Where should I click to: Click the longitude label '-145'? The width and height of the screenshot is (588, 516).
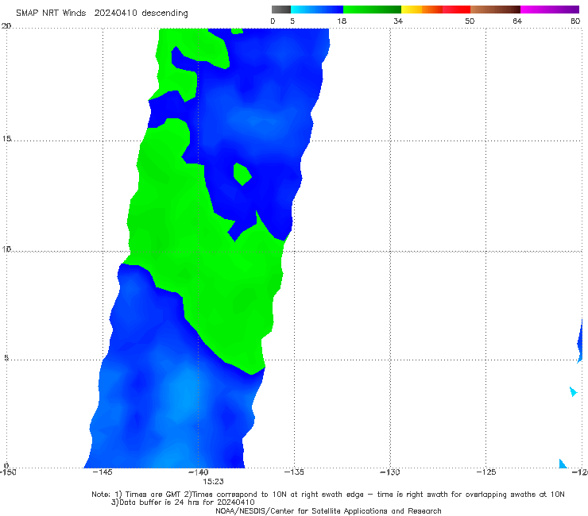103,472
